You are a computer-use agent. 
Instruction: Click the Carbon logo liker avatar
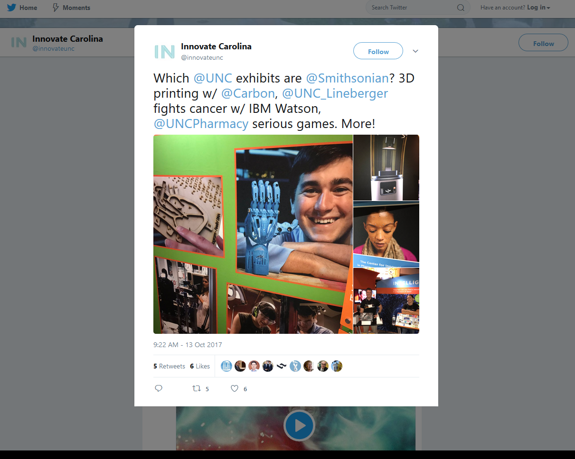coord(282,366)
